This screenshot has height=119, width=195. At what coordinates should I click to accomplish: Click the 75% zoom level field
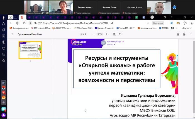pyautogui.click(x=100, y=34)
